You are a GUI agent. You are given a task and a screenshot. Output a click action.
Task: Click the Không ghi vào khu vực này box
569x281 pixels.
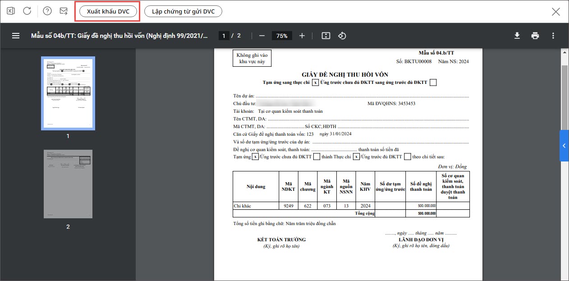(252, 59)
